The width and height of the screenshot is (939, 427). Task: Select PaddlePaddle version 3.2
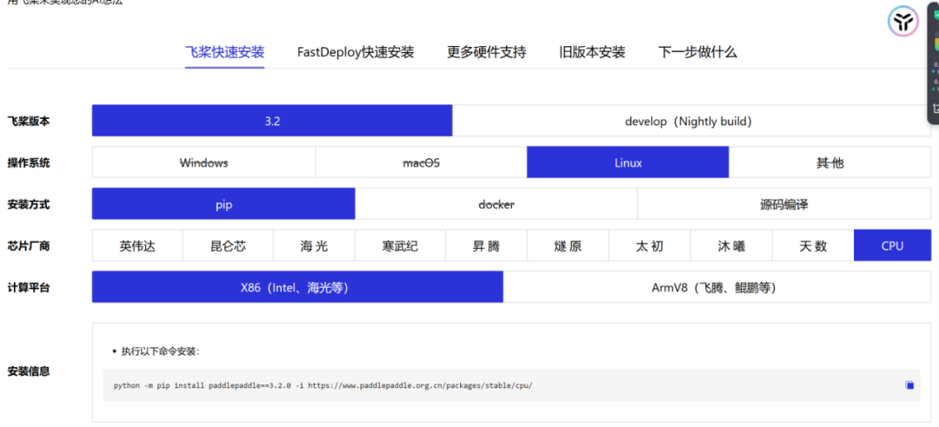tap(272, 121)
